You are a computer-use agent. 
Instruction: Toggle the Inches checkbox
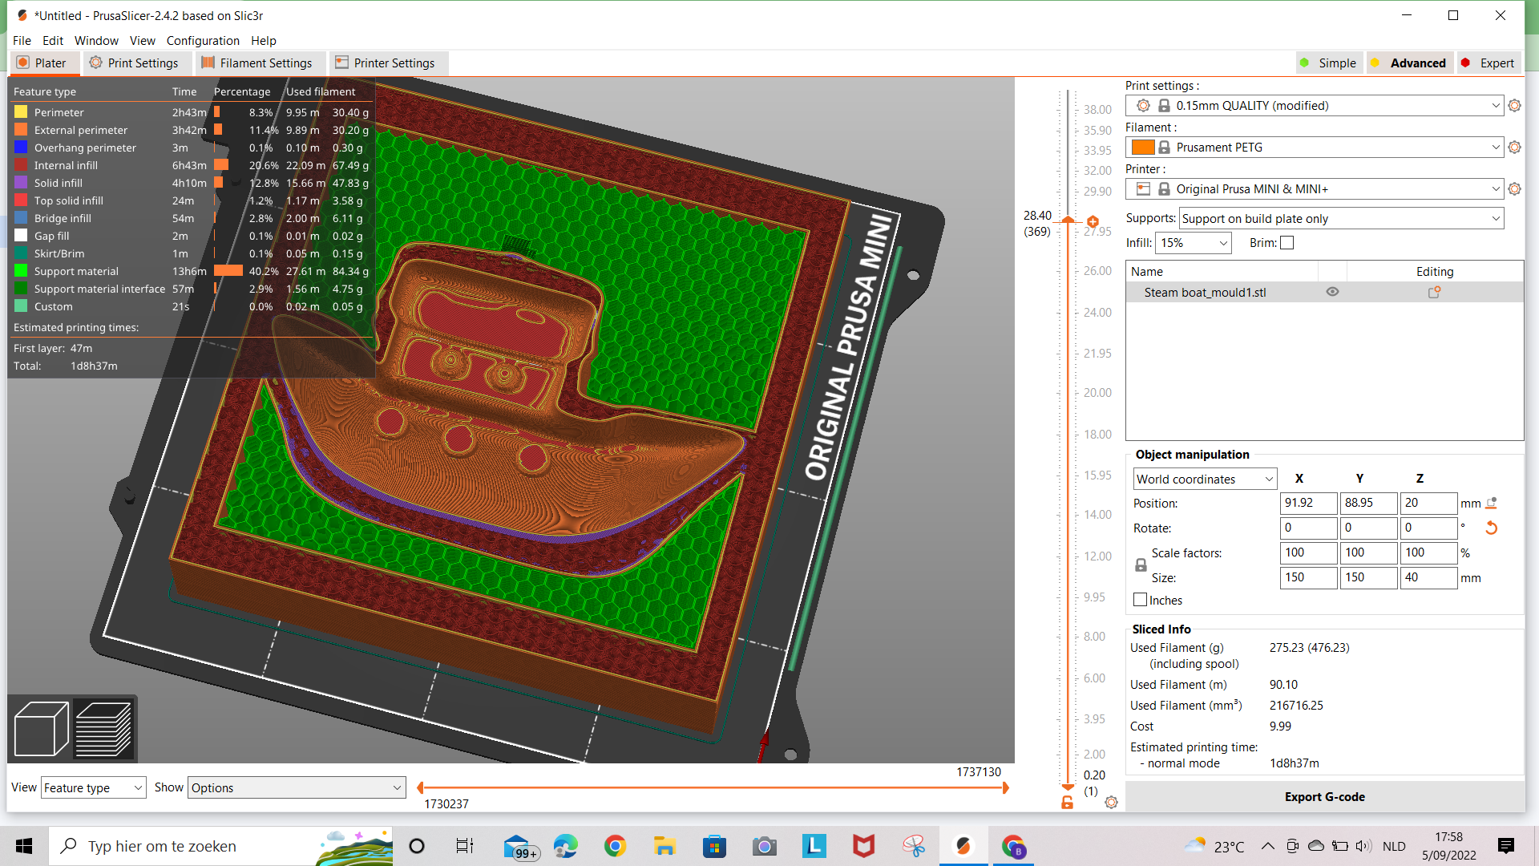(1141, 600)
